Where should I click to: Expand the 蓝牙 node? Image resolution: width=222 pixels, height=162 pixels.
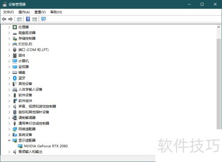click(9, 78)
